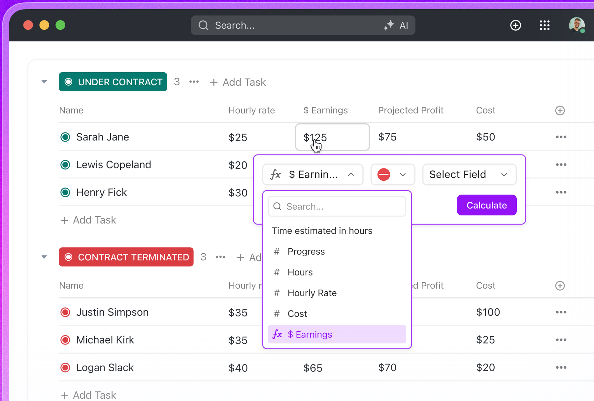Image resolution: width=594 pixels, height=401 pixels.
Task: Click the plus circle icon in top bar
Action: [515, 25]
